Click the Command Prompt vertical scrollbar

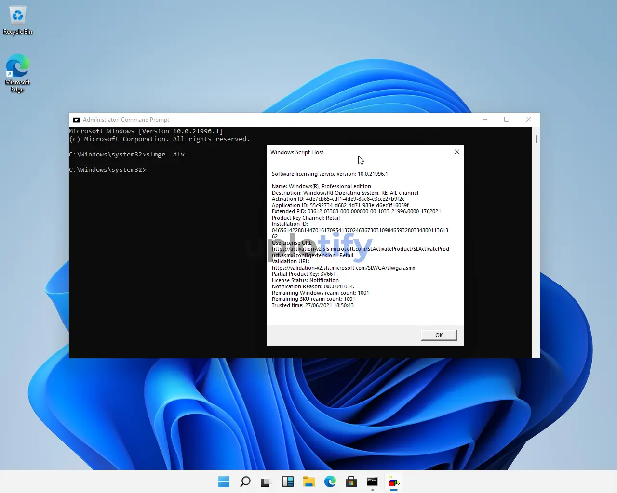536,243
